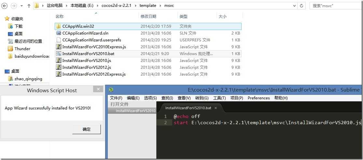Viewport: 363px width, 160px height.
Task: Select CCApplicationWizard.sln file icon
Action: click(59, 33)
